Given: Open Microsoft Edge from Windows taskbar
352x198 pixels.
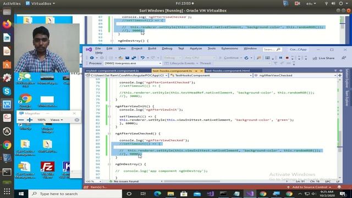Looking at the screenshot, I should tap(157, 194).
